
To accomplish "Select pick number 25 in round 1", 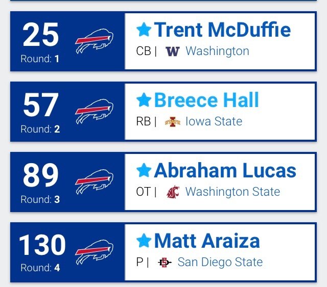I will click(40, 35).
